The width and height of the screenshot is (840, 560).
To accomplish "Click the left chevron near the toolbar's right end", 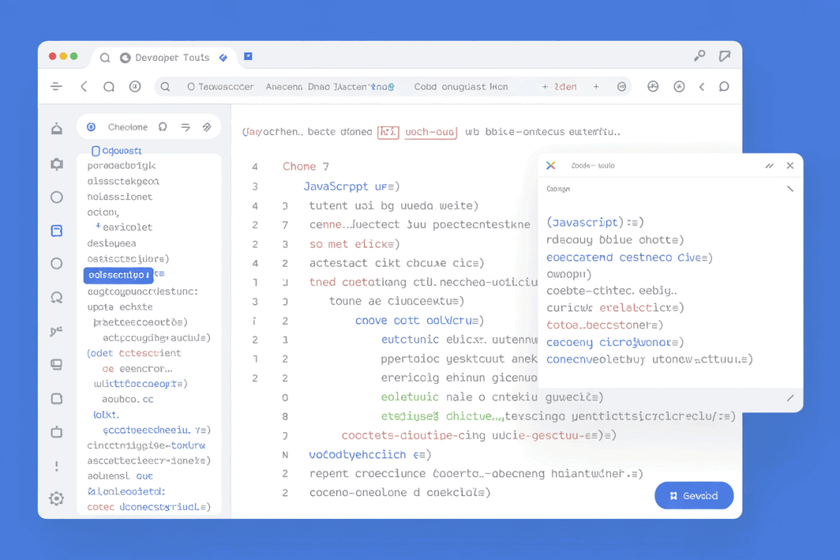I will tap(701, 87).
